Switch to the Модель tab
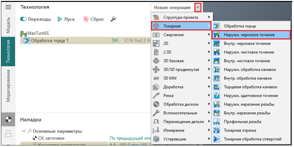Screen dimensions: 294x147 coord(9,25)
